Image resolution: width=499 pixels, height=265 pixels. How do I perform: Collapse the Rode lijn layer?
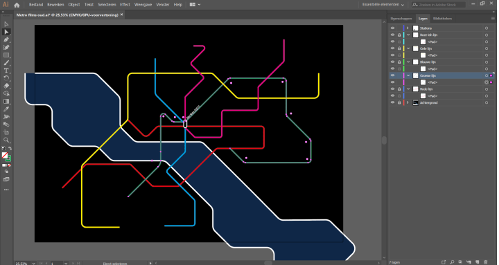point(408,89)
